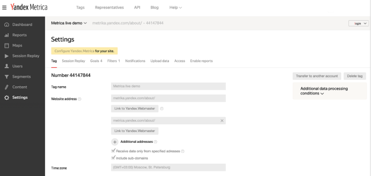Click the Segments funnel icon
Screen dimensions: 371x176
pyautogui.click(x=6, y=77)
